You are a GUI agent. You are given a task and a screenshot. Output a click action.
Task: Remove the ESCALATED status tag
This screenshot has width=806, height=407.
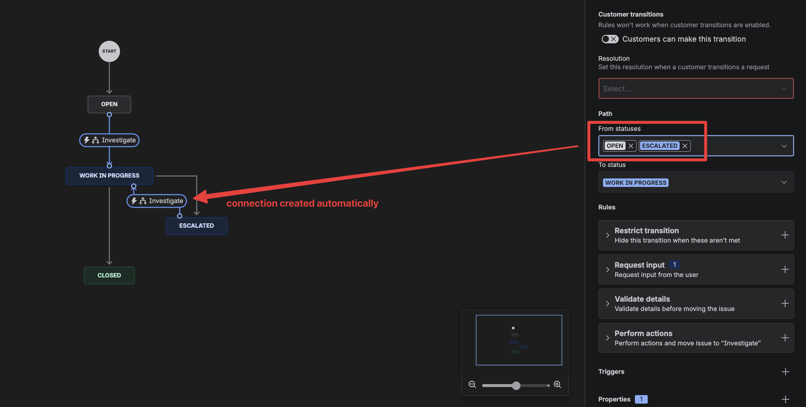click(x=685, y=146)
